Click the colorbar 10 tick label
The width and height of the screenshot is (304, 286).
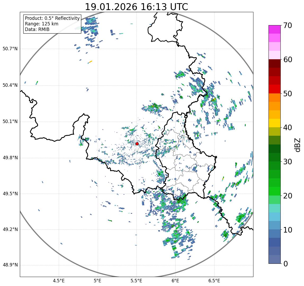[x=287, y=230]
